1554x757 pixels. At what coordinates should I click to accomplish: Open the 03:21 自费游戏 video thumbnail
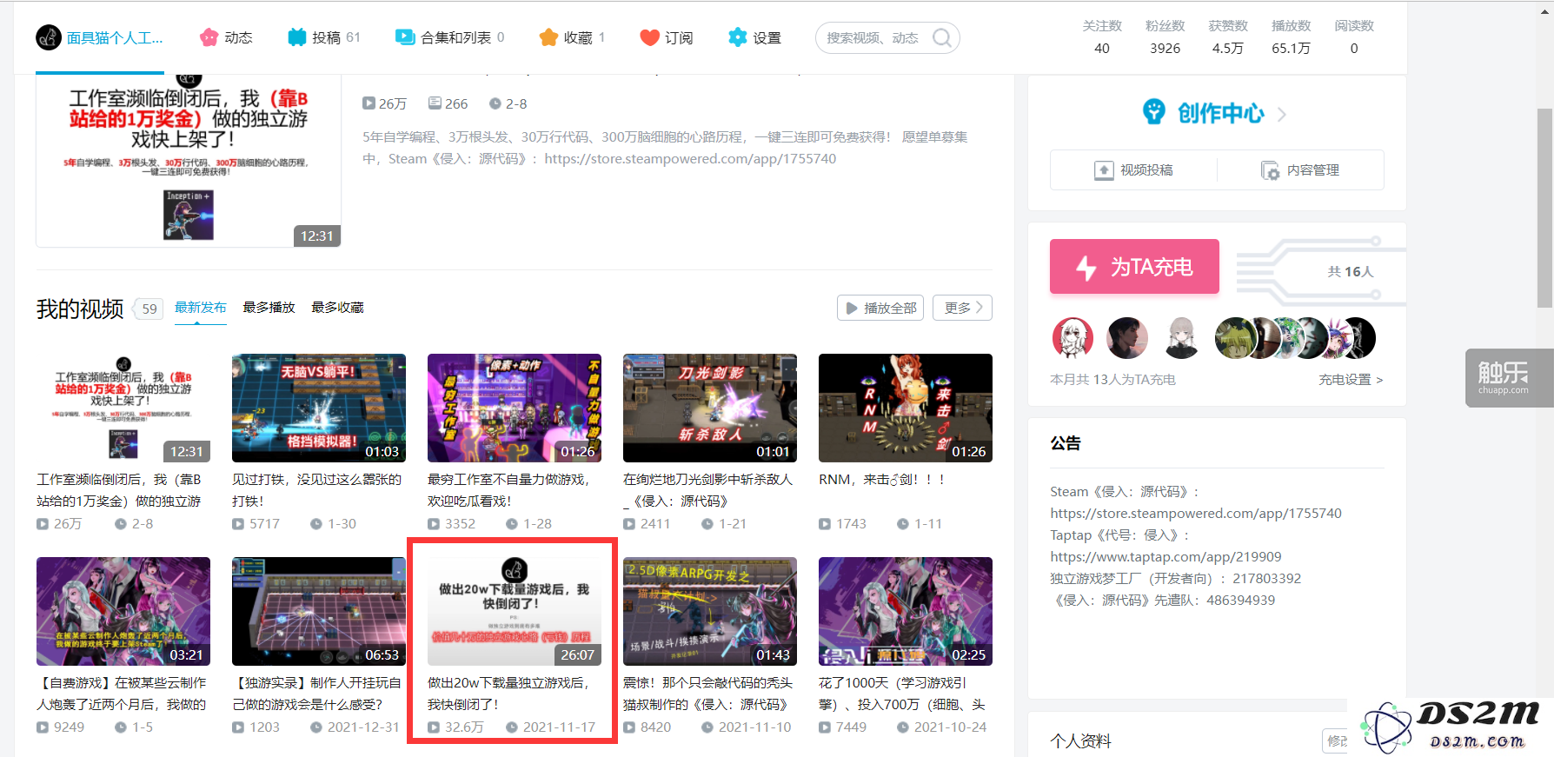[x=123, y=611]
